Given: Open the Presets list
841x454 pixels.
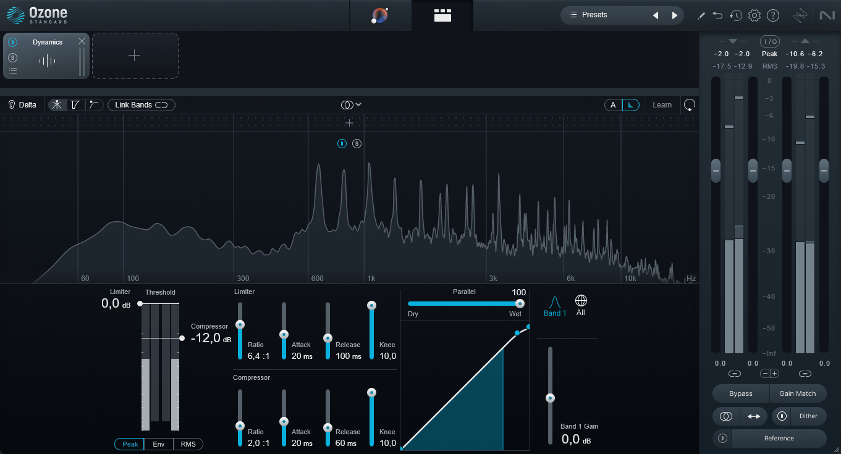Looking at the screenshot, I should (x=594, y=15).
